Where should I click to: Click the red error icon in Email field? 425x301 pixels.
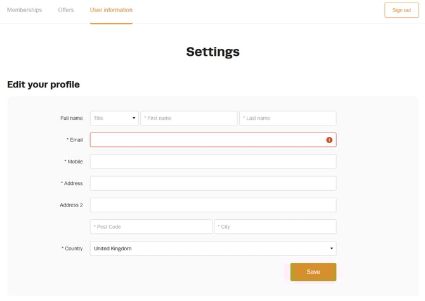[x=329, y=140]
